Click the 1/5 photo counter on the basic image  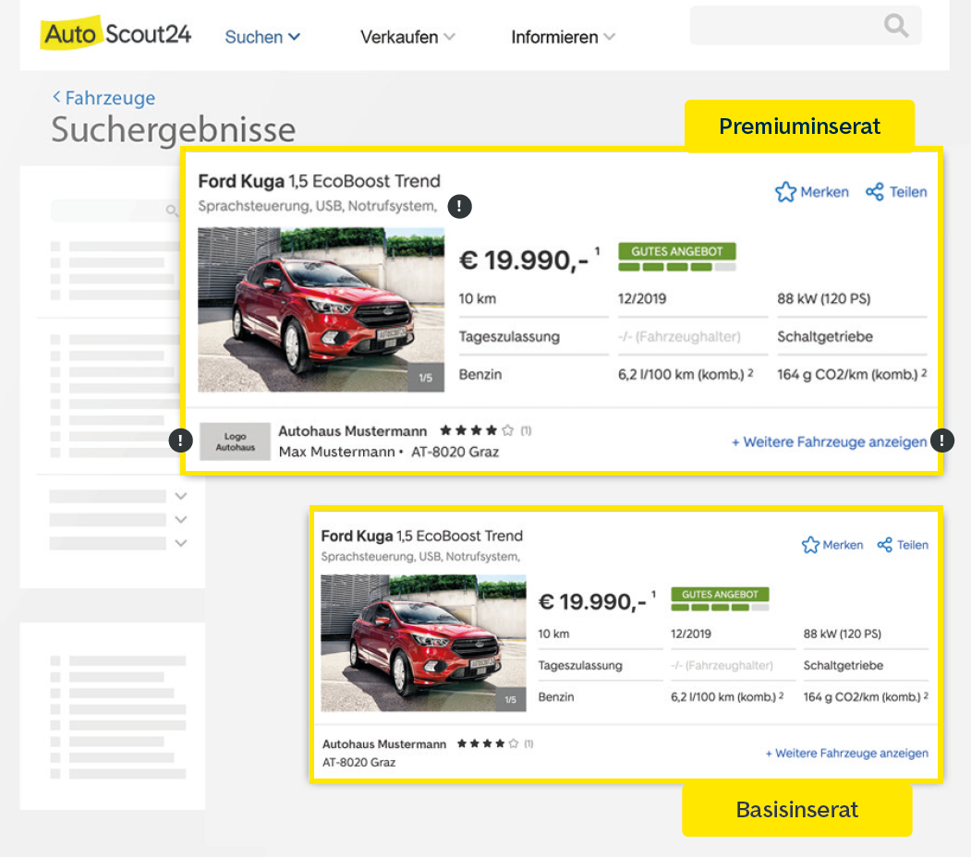point(511,700)
